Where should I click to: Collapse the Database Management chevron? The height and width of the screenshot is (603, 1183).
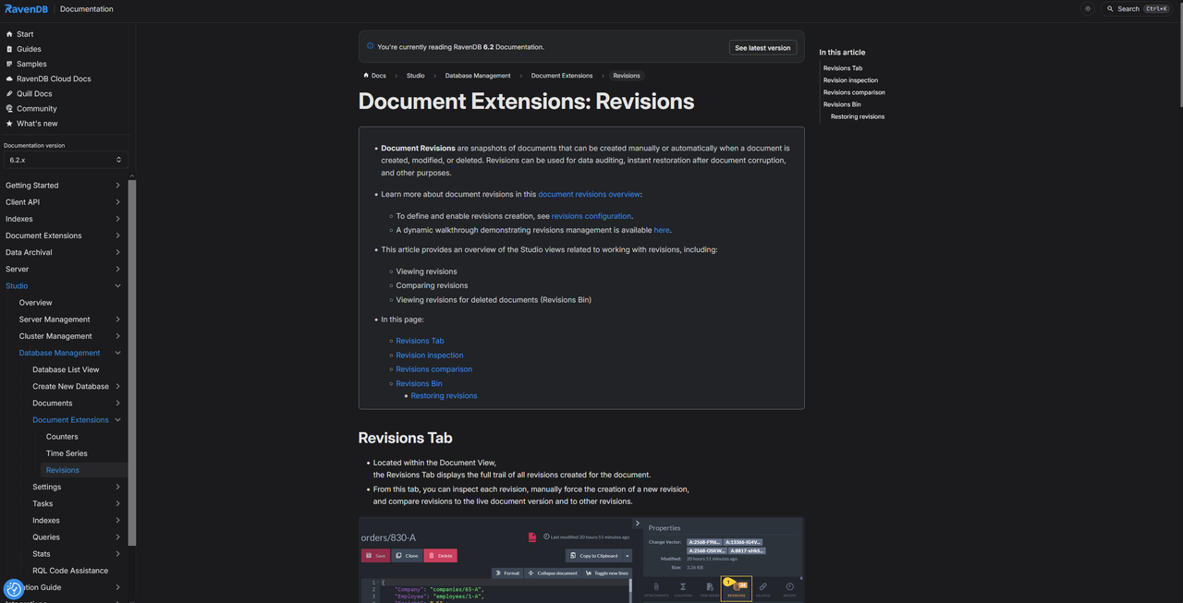[x=118, y=353]
